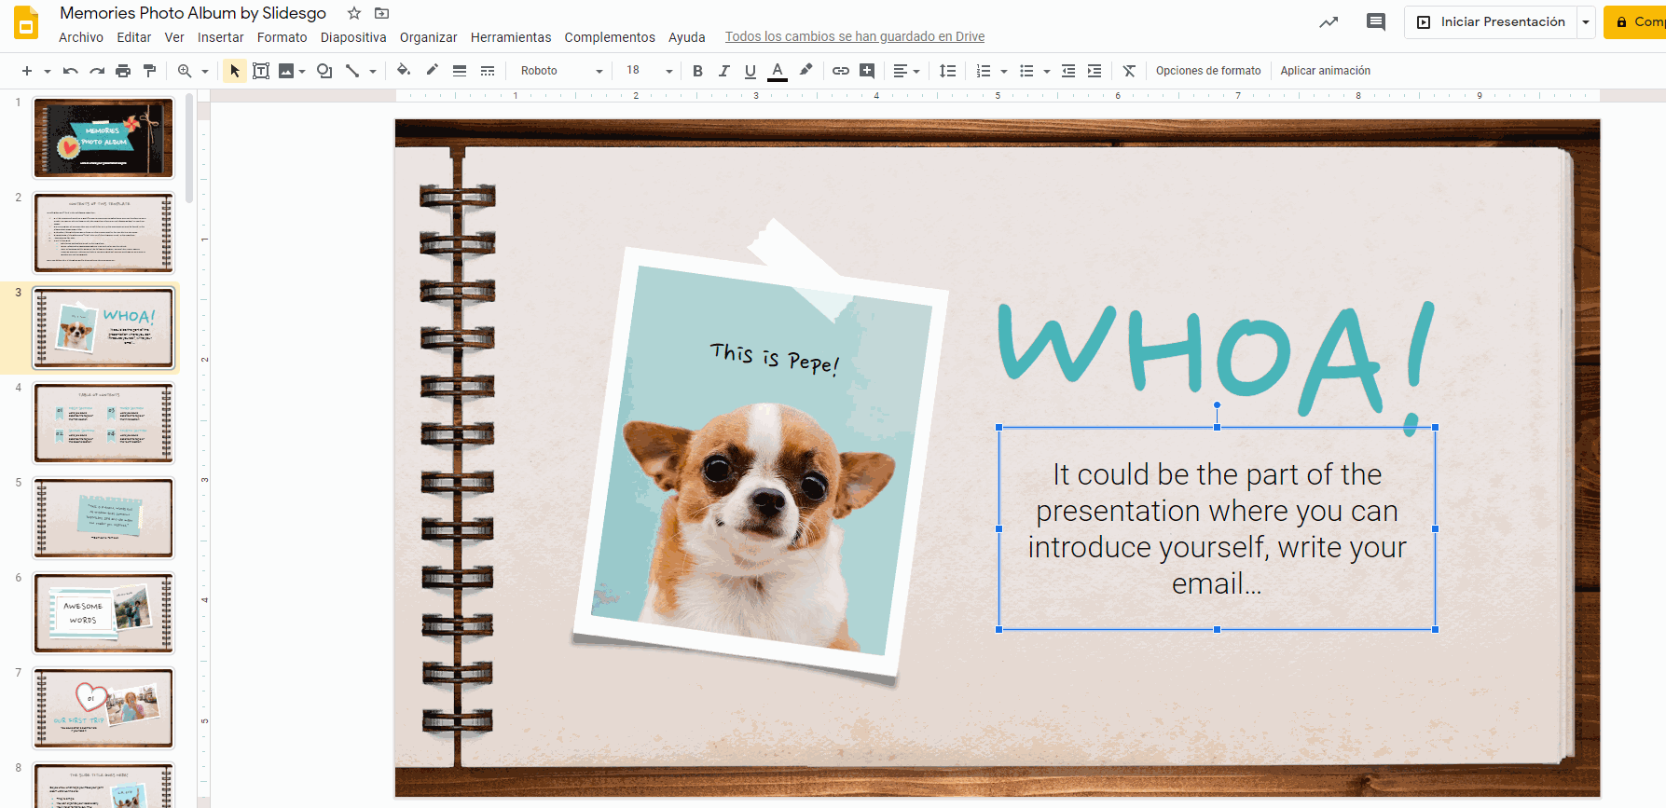Click the increase indent icon
The height and width of the screenshot is (808, 1666).
click(x=1095, y=71)
